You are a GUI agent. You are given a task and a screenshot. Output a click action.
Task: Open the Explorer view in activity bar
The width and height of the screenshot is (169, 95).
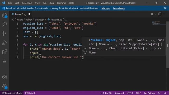[4, 15]
